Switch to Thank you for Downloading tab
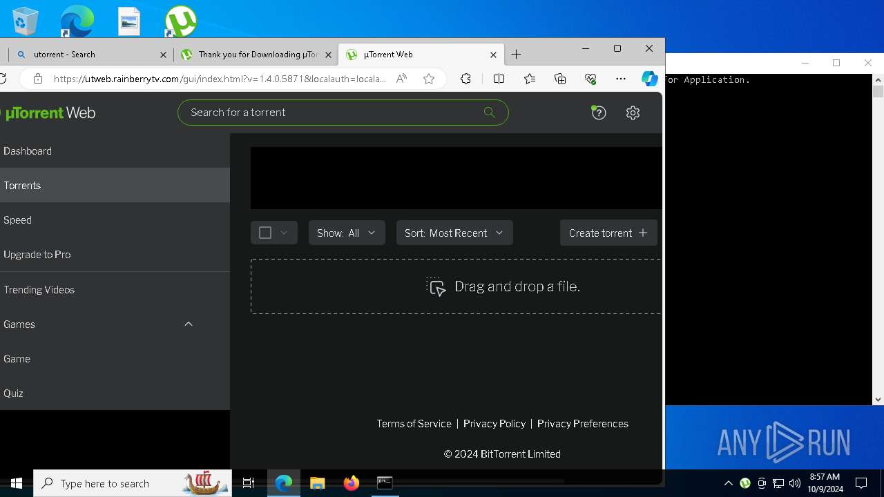 tap(256, 55)
